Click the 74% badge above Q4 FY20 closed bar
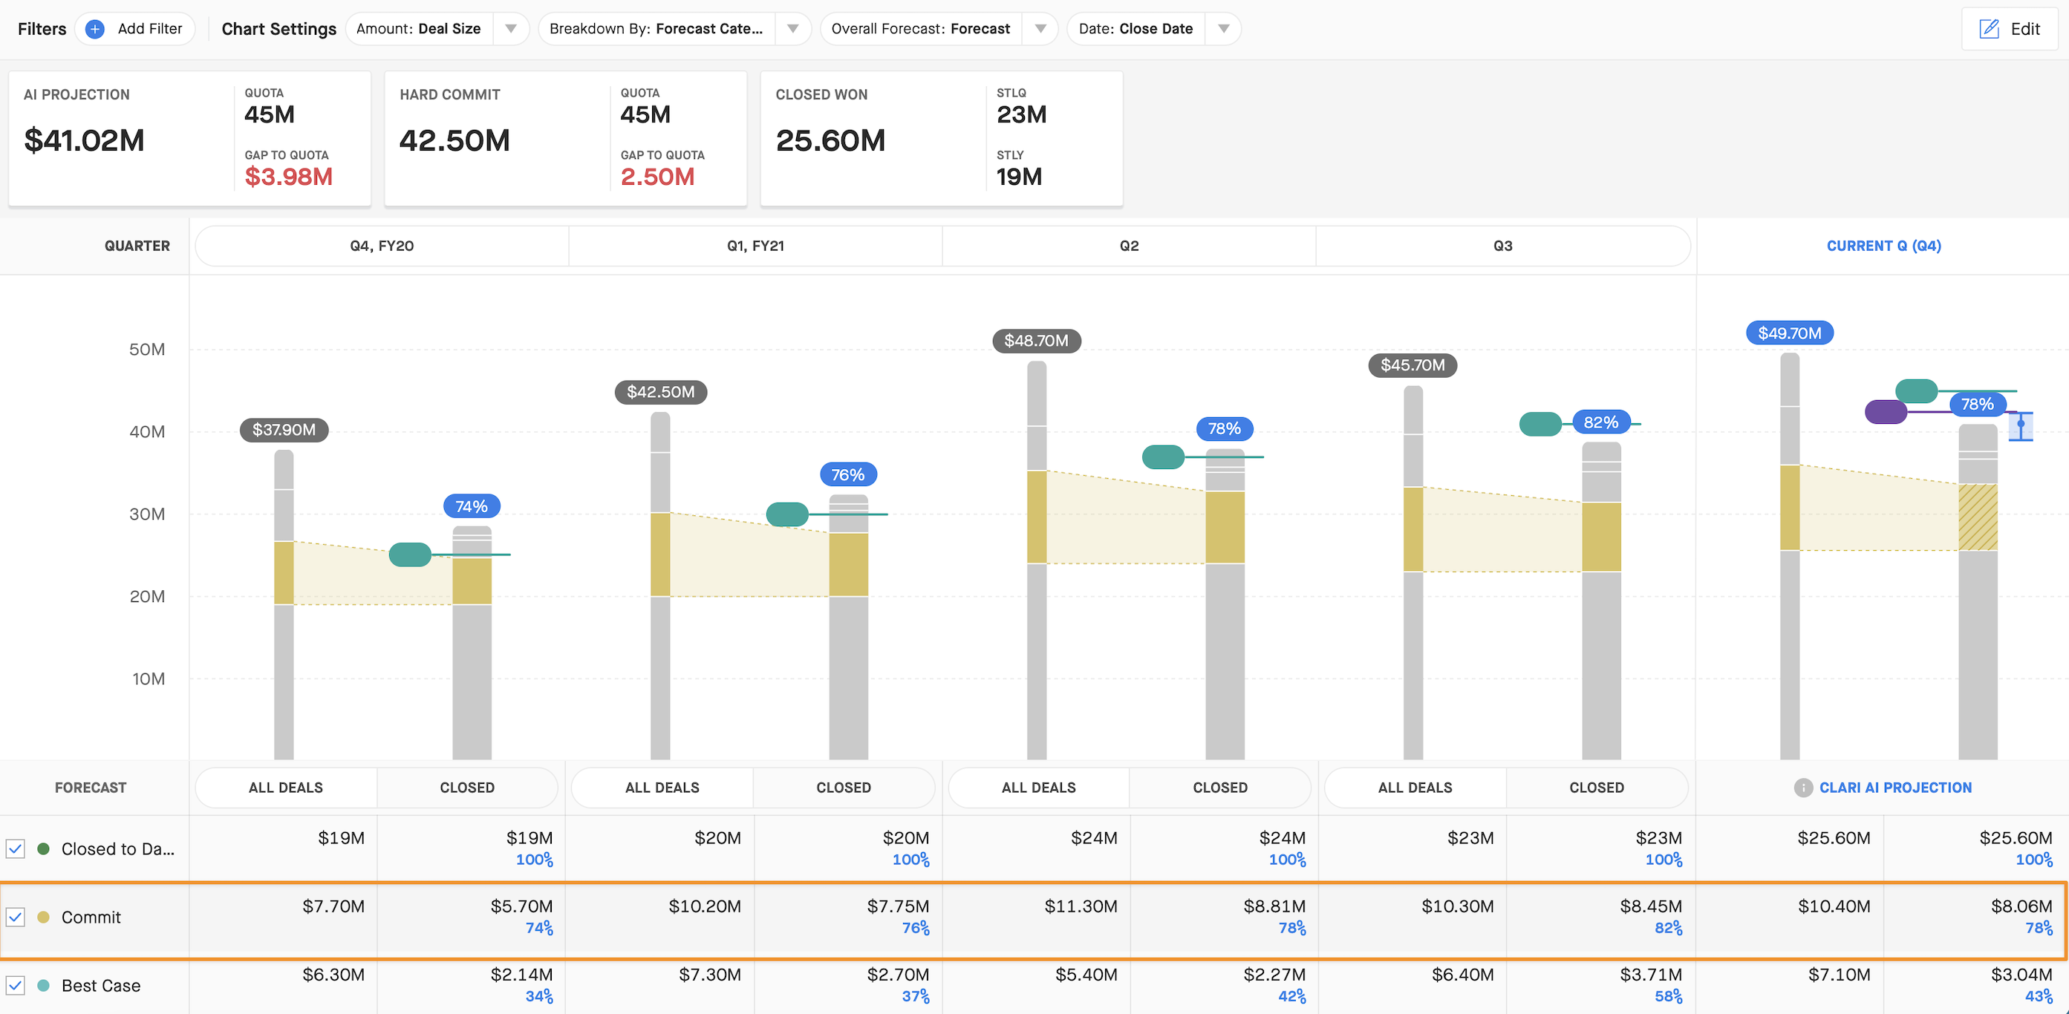 click(x=472, y=506)
